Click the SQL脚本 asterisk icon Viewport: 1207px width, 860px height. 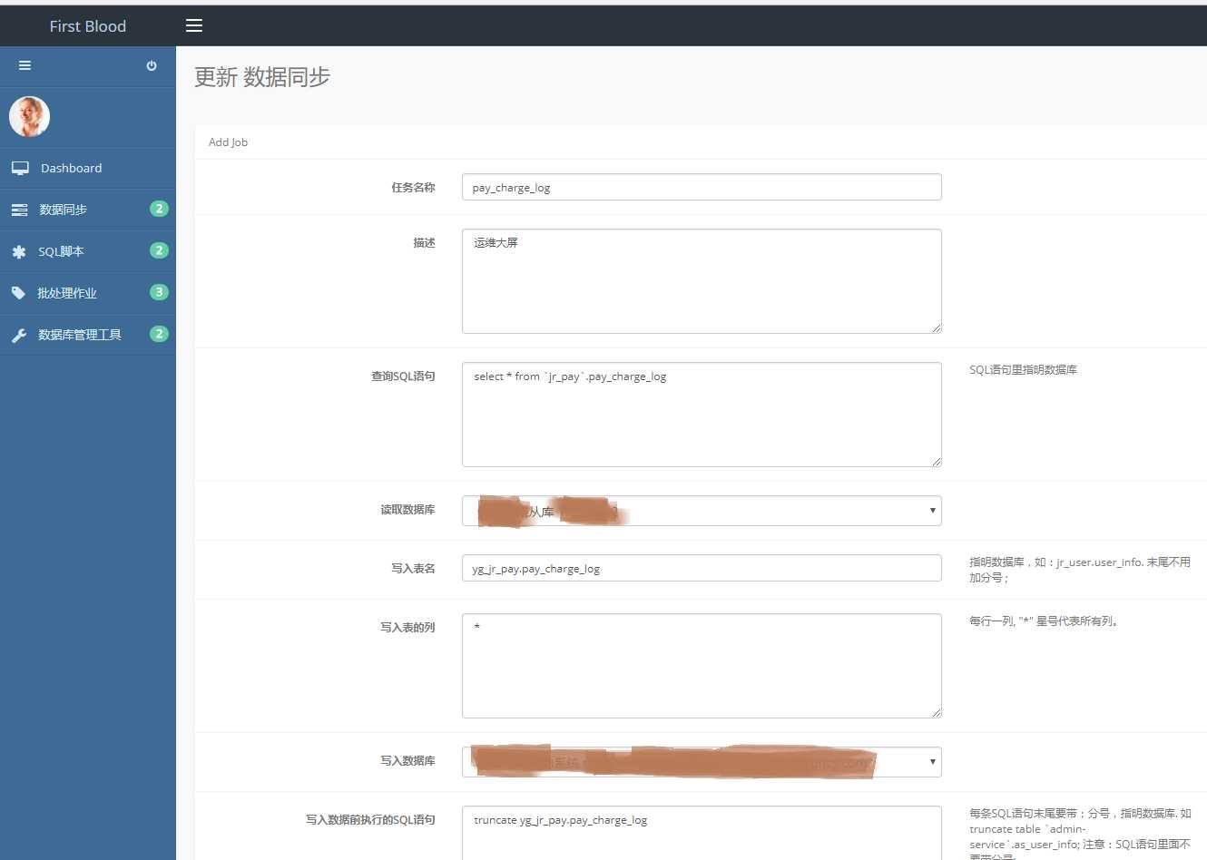coord(19,251)
